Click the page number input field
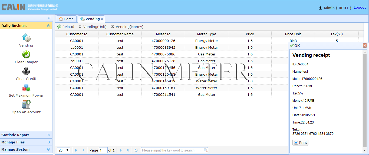This screenshot has width=369, height=155. click(103, 150)
